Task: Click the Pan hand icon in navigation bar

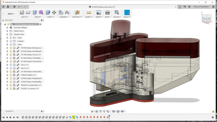Action: point(100,111)
